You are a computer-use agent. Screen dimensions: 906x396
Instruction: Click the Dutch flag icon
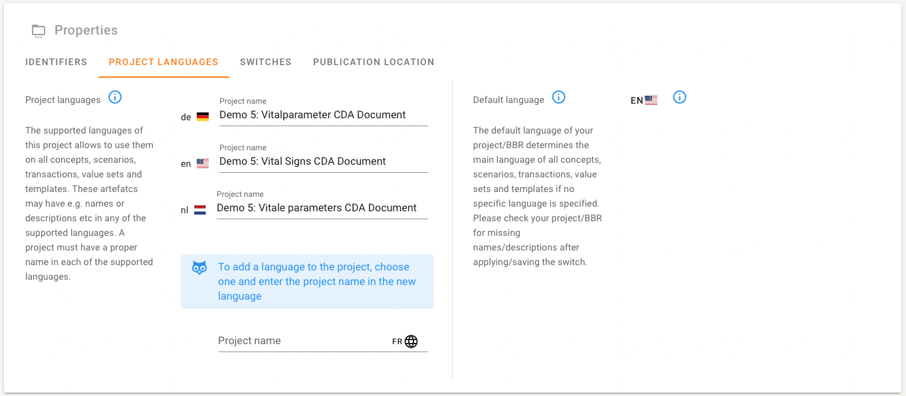(200, 210)
